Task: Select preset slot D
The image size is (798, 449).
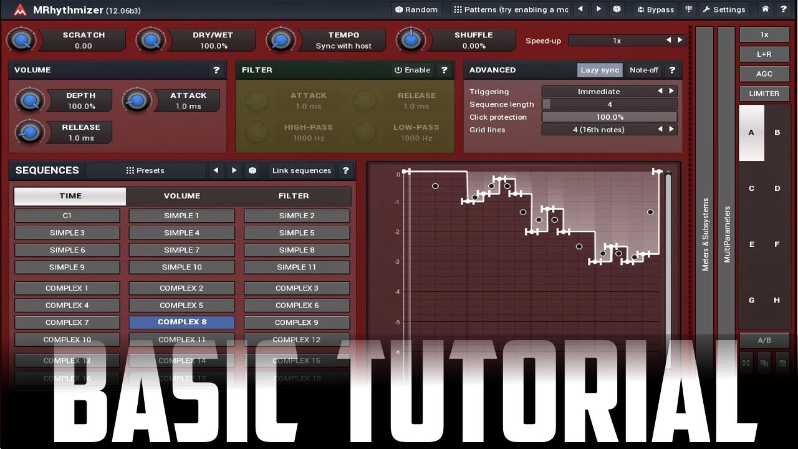Action: 777,188
